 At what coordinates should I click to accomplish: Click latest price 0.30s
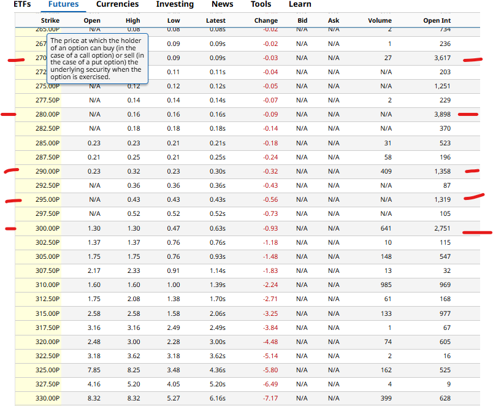(x=218, y=171)
